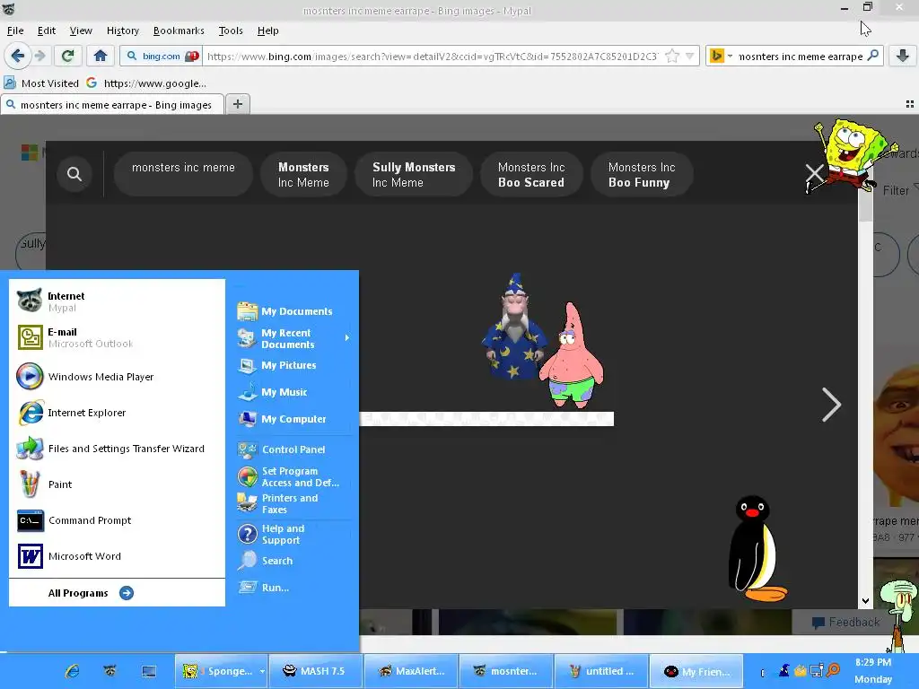Launch Windows Media Player from Start menu
This screenshot has height=689, width=919.
[x=118, y=377]
